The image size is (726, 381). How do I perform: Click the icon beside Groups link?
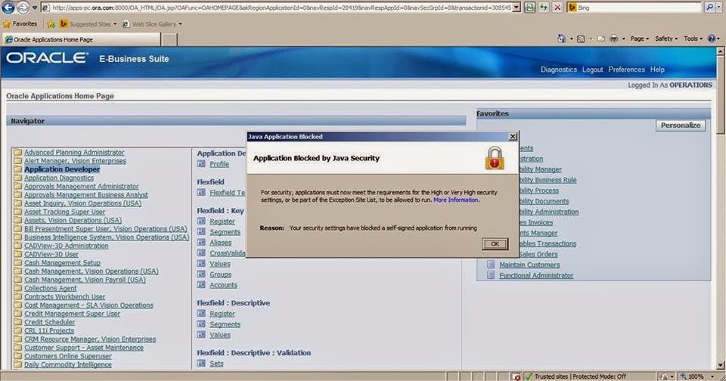(x=201, y=274)
